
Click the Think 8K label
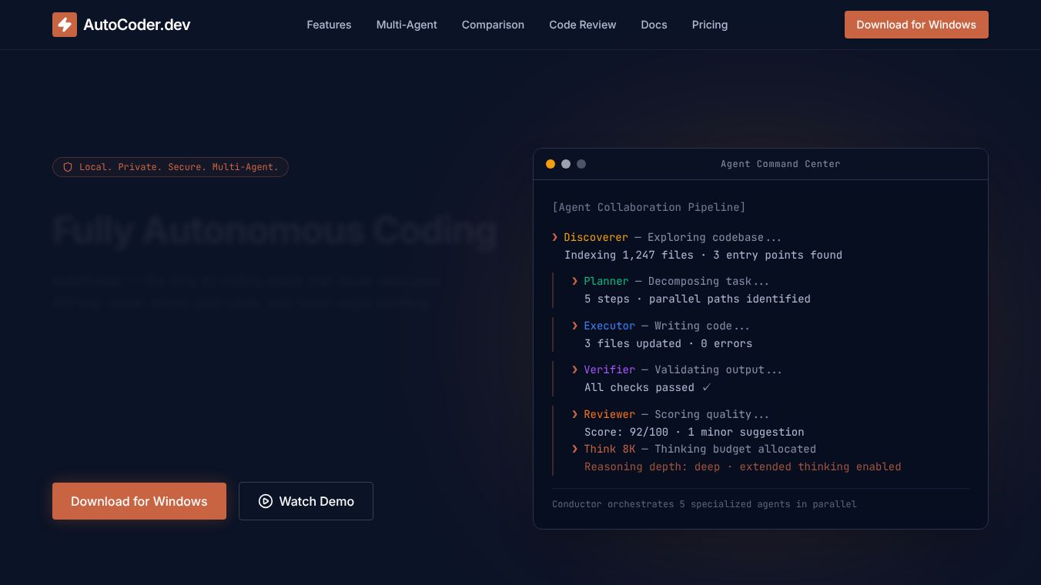[609, 449]
